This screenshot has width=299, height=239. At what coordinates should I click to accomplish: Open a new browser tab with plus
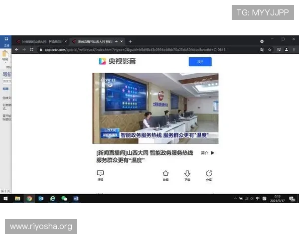click(x=131, y=41)
